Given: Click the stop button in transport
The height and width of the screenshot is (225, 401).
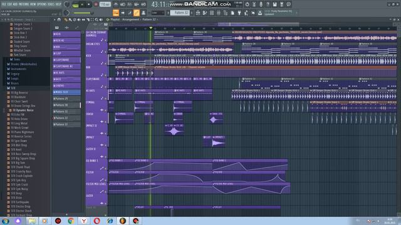Looking at the screenshot, I should [89, 4].
